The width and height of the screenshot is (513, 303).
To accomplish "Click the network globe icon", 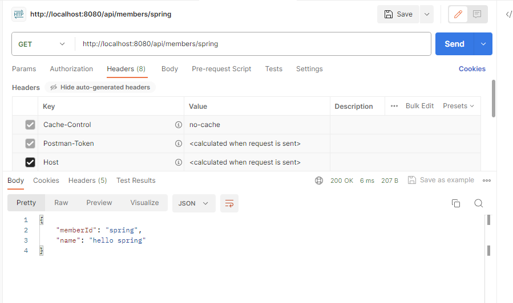I will [x=319, y=181].
